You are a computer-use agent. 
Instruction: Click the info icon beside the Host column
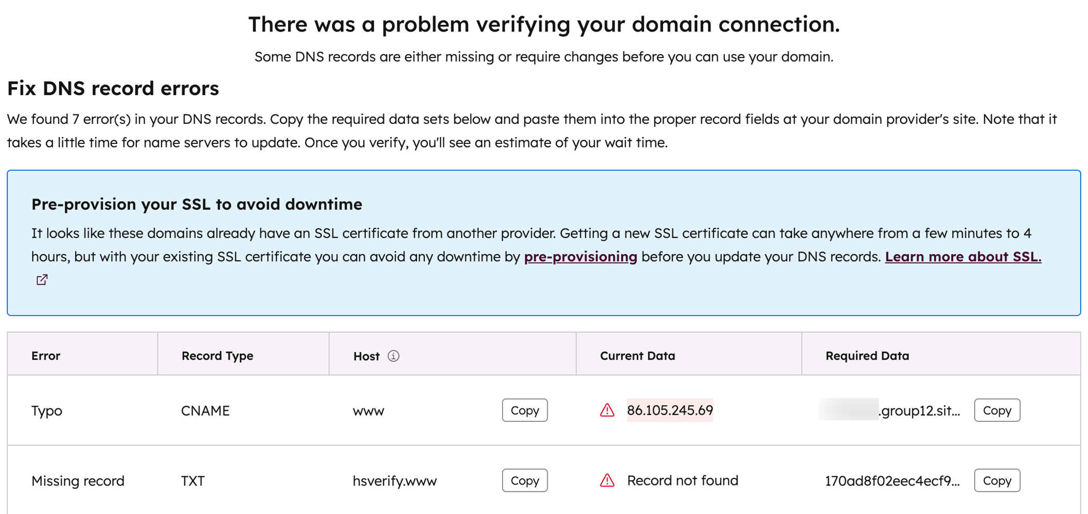coord(394,356)
